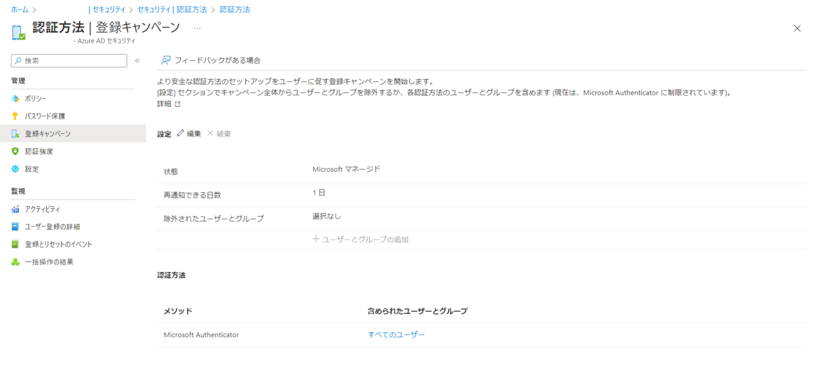
Task: Click the feedback person icon
Action: pyautogui.click(x=165, y=60)
